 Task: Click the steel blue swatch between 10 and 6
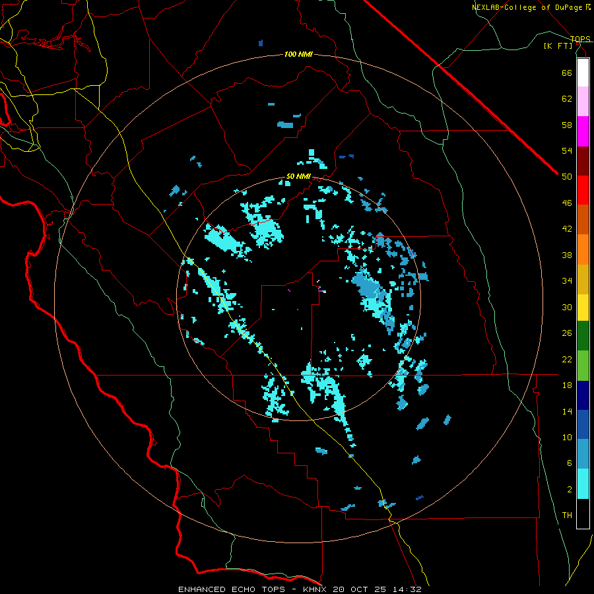point(583,454)
